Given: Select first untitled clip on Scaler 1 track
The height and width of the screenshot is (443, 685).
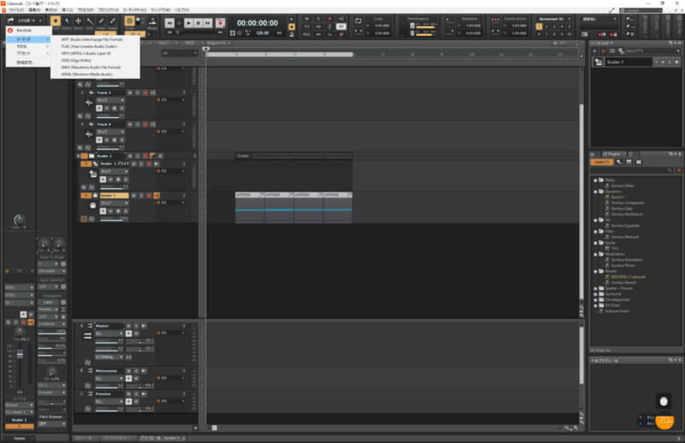Looking at the screenshot, I should 250,207.
